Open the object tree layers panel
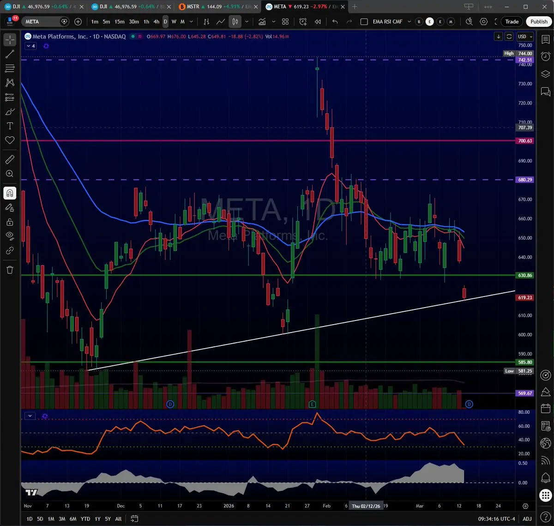The height and width of the screenshot is (526, 554). click(546, 74)
